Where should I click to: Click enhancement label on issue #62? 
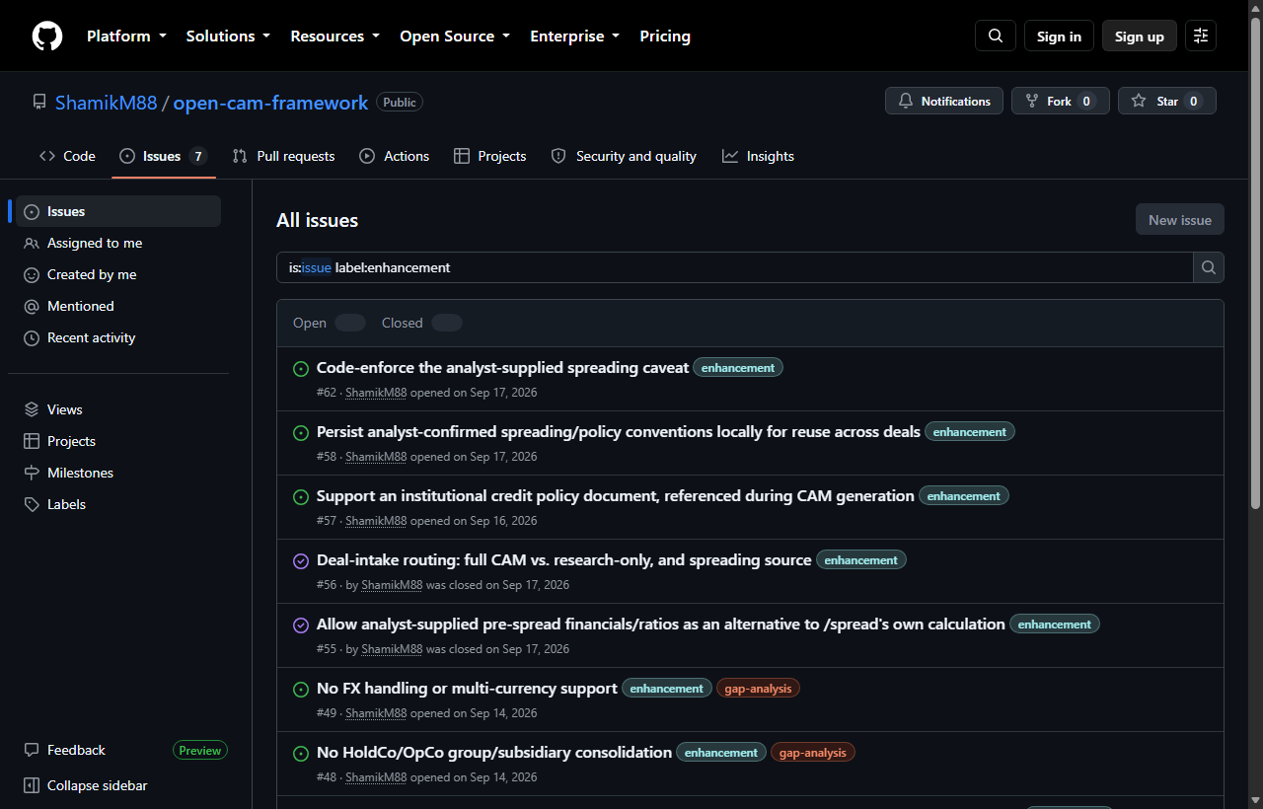click(738, 368)
